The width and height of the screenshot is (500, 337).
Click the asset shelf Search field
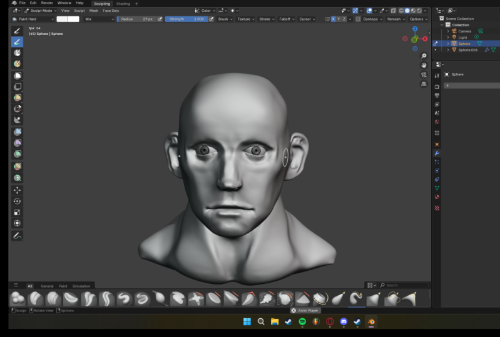pos(404,285)
